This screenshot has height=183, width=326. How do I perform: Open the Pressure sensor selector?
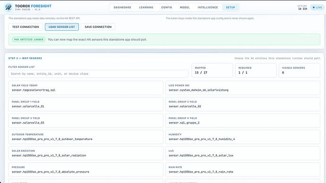coord(86,170)
